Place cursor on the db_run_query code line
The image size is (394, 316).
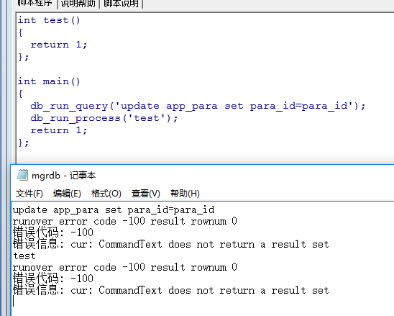pyautogui.click(x=198, y=106)
